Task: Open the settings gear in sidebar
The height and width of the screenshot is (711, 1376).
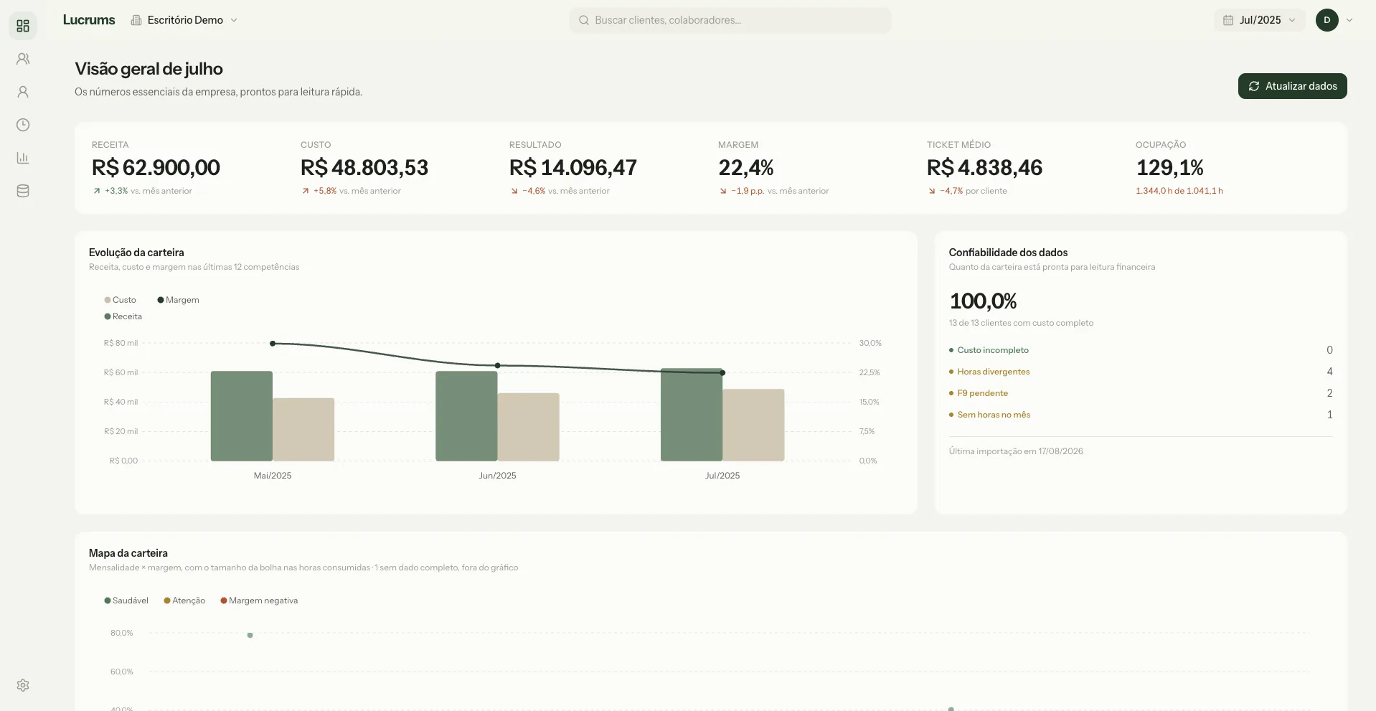Action: pyautogui.click(x=23, y=685)
